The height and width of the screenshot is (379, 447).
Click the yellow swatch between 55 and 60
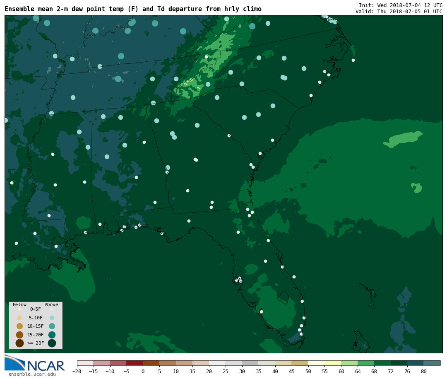point(333,363)
